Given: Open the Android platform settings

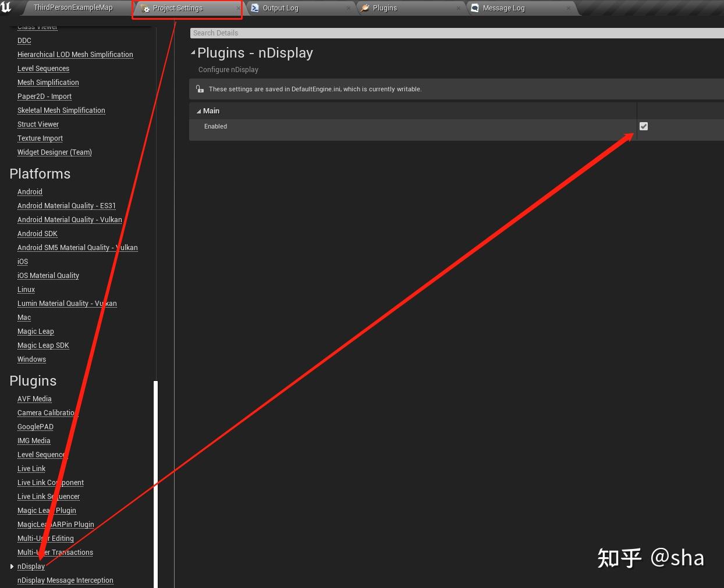Looking at the screenshot, I should click(x=30, y=192).
